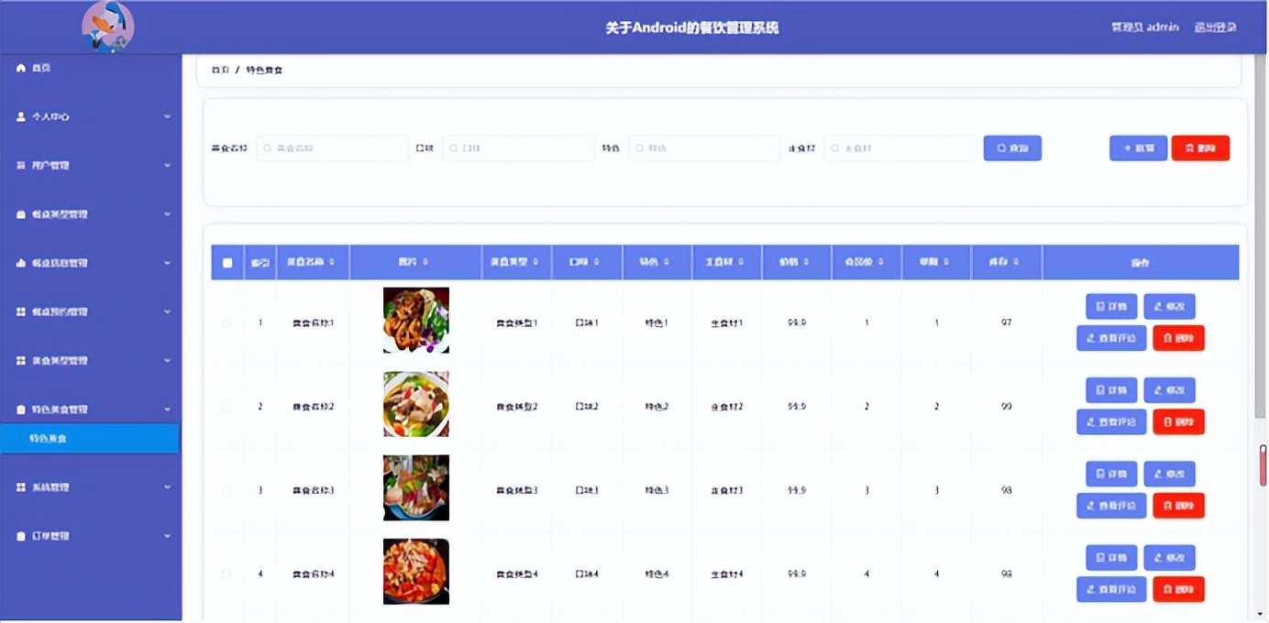Toggle the select-all checkbox in table header

227,262
